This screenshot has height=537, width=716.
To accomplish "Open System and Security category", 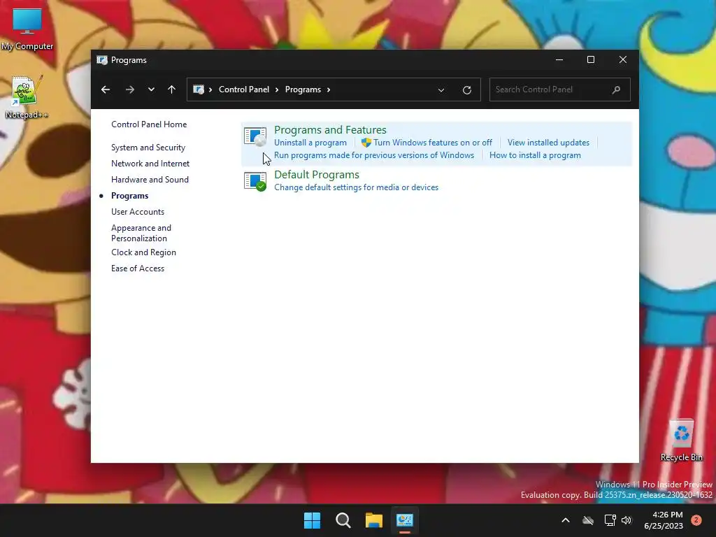I will click(x=148, y=148).
